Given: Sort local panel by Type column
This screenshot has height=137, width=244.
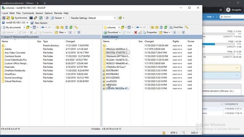Looking at the screenshot, I should point(53,41).
